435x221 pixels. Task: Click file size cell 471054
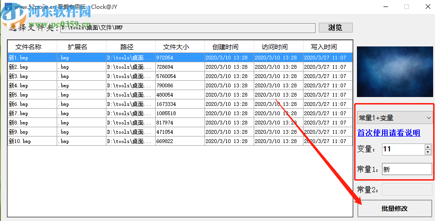coord(180,132)
